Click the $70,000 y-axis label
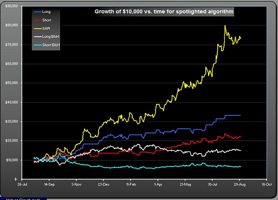Viewport: 278px width, 200px height. tap(12, 45)
